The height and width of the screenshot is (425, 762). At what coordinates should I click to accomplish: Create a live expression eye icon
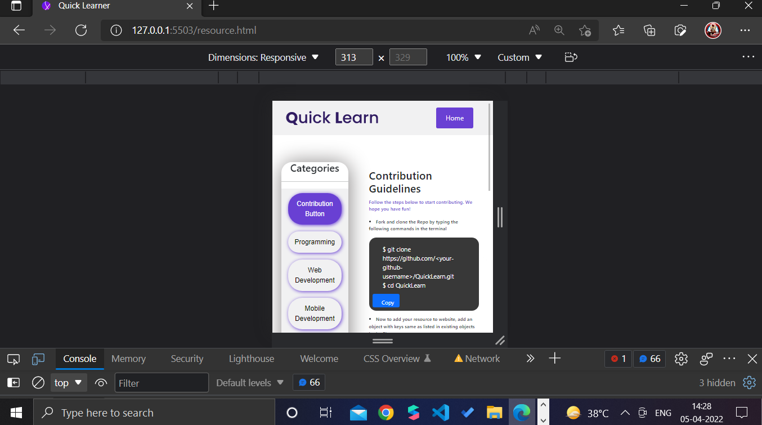(x=101, y=383)
